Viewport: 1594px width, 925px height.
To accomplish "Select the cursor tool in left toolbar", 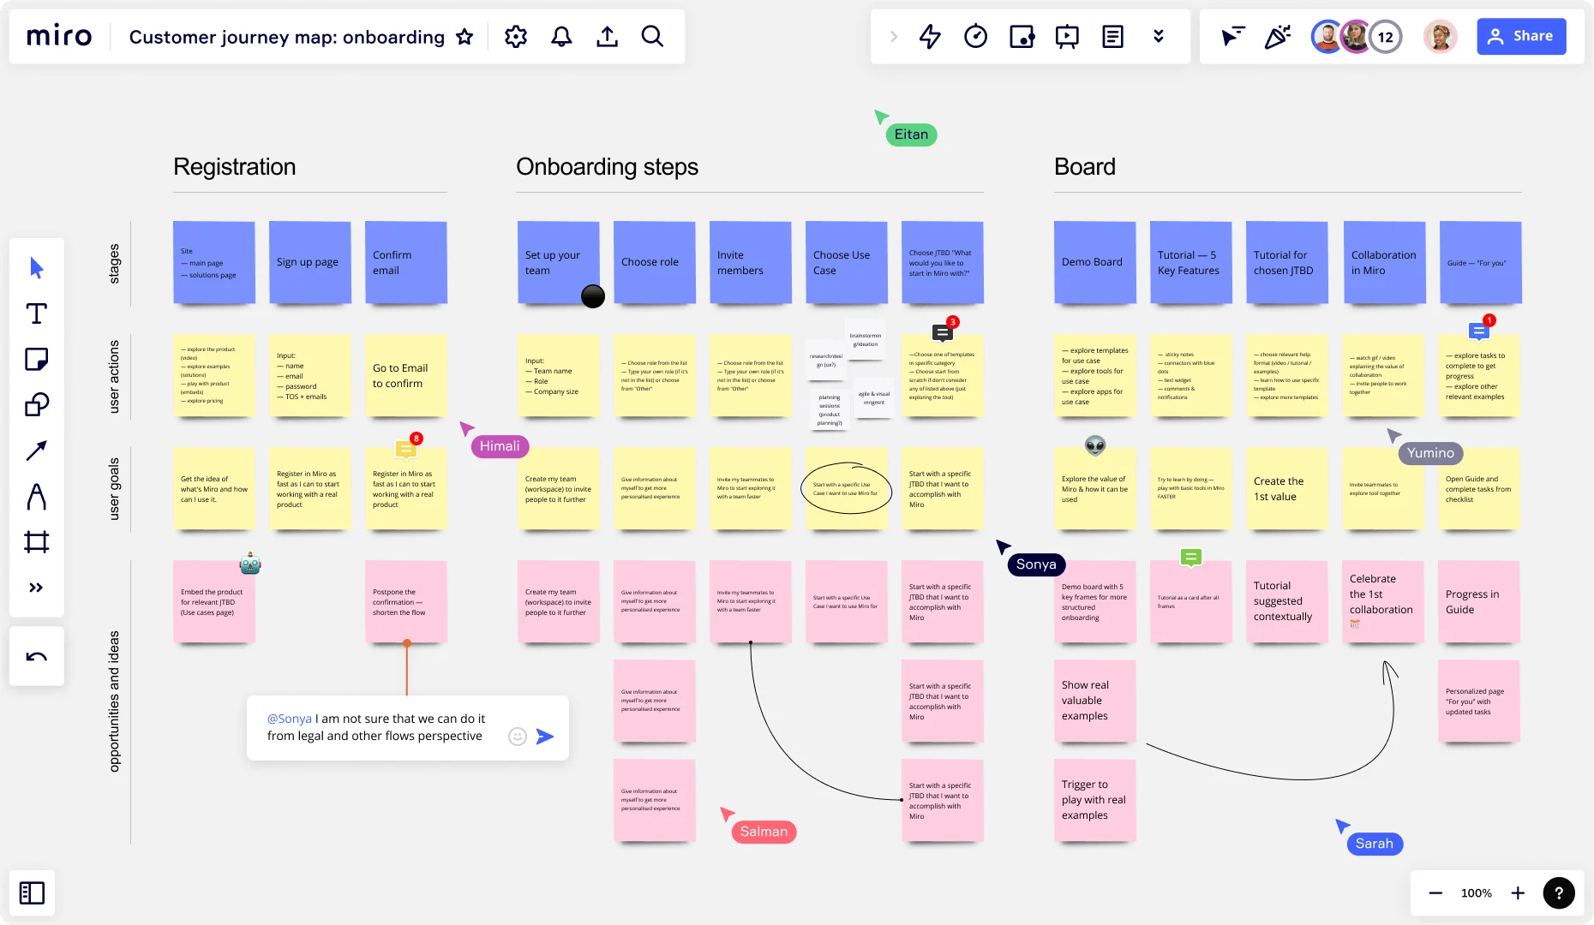I will pos(36,268).
